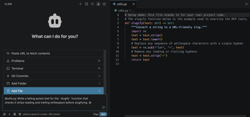Click the model selector icon beside ollama label
Image resolution: width=250 pixels, height=117 pixels.
[x=20, y=114]
